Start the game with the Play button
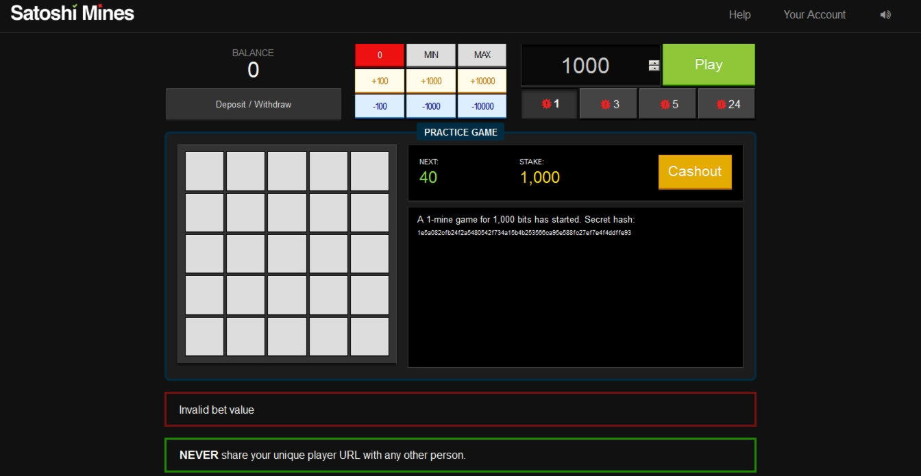 pyautogui.click(x=709, y=64)
